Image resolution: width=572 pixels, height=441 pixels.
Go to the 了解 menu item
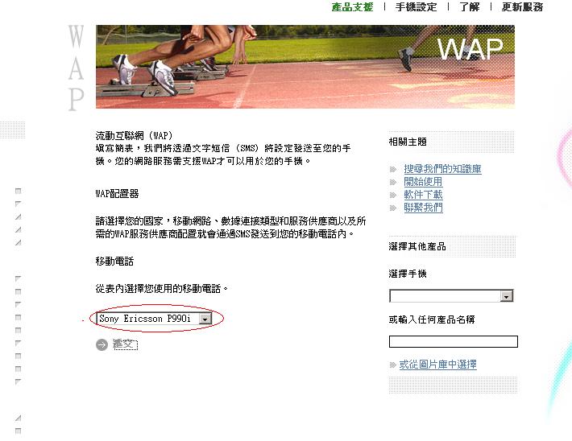pyautogui.click(x=470, y=7)
